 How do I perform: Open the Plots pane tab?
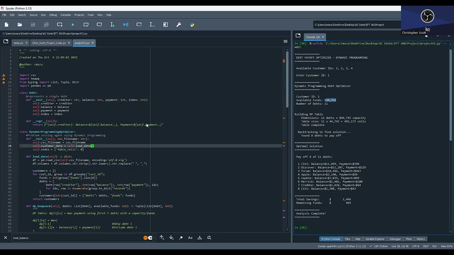(409, 239)
